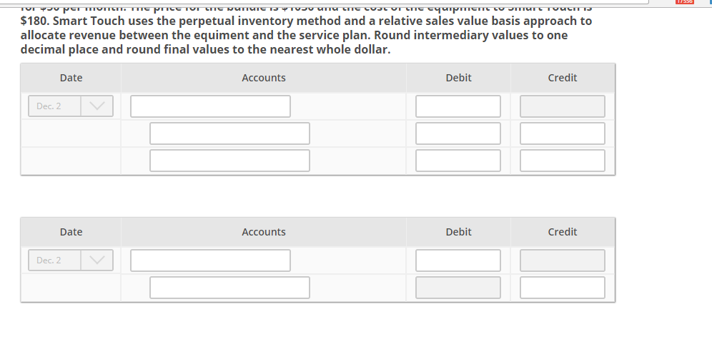Click first entry's second-row Accounts field
Viewport: 712px width, 339px height.
229,133
